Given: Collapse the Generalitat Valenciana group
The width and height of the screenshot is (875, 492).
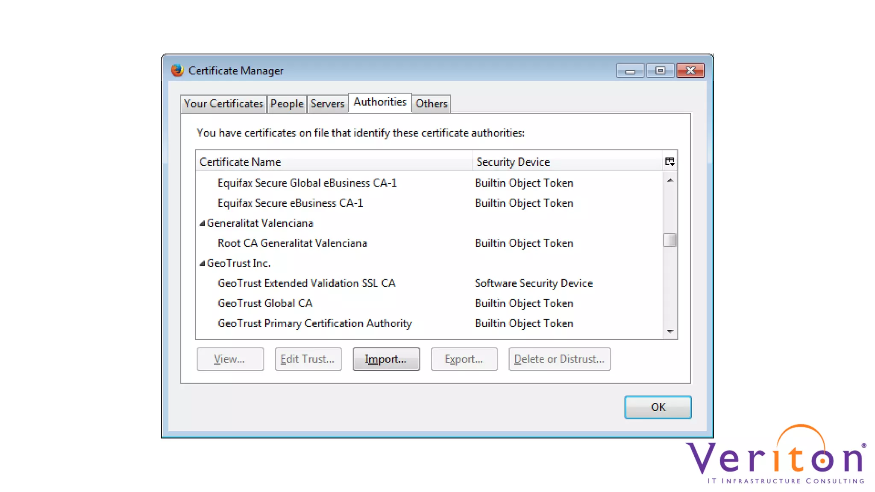Looking at the screenshot, I should click(203, 223).
